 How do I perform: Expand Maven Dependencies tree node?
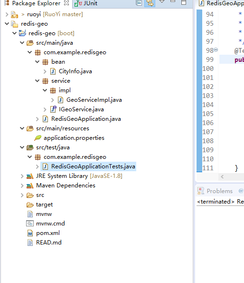pos(22,185)
